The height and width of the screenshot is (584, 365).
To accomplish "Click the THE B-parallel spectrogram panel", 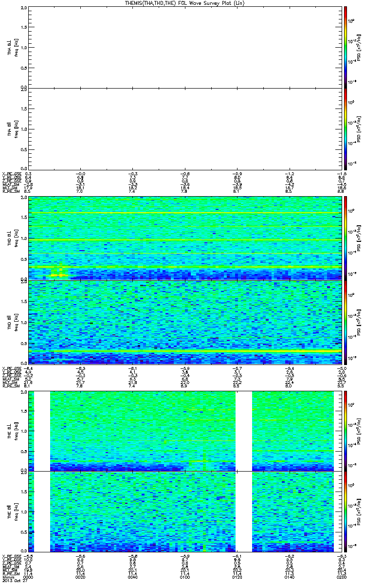I will coord(184,511).
